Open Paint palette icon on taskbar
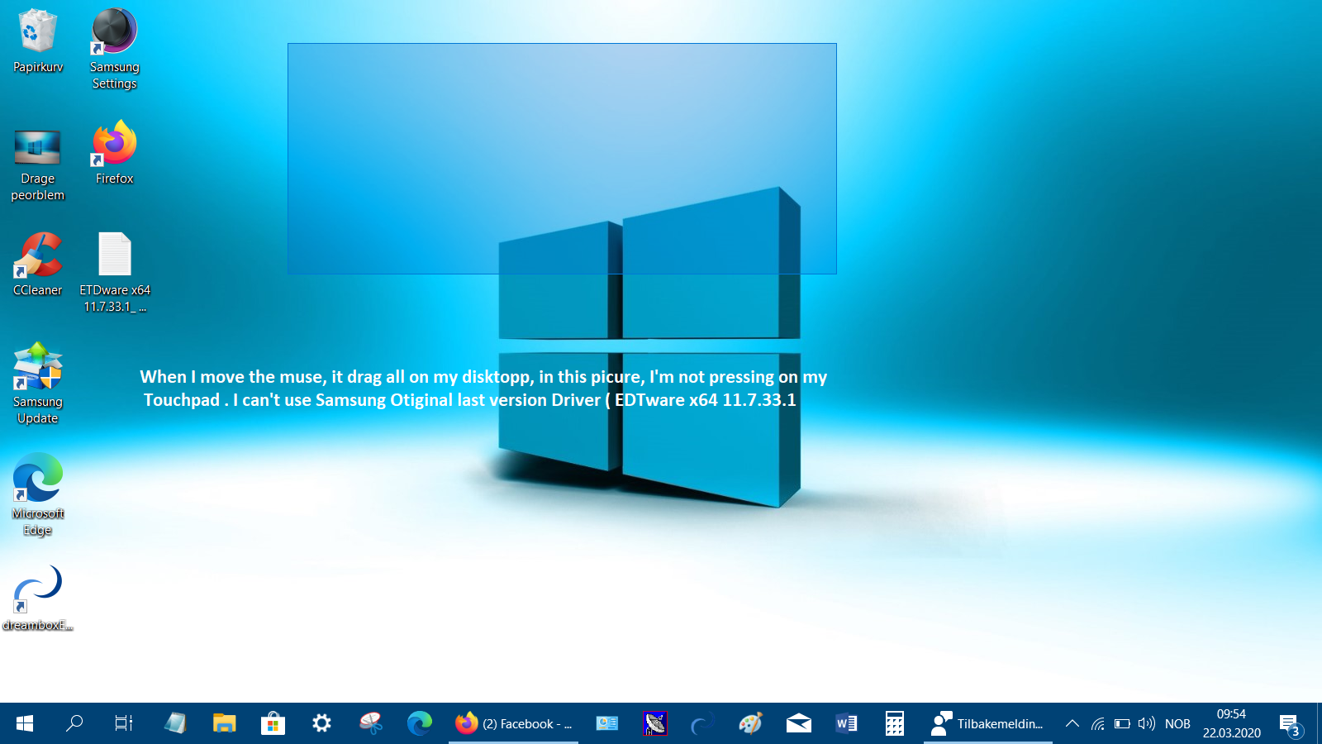 tap(750, 723)
